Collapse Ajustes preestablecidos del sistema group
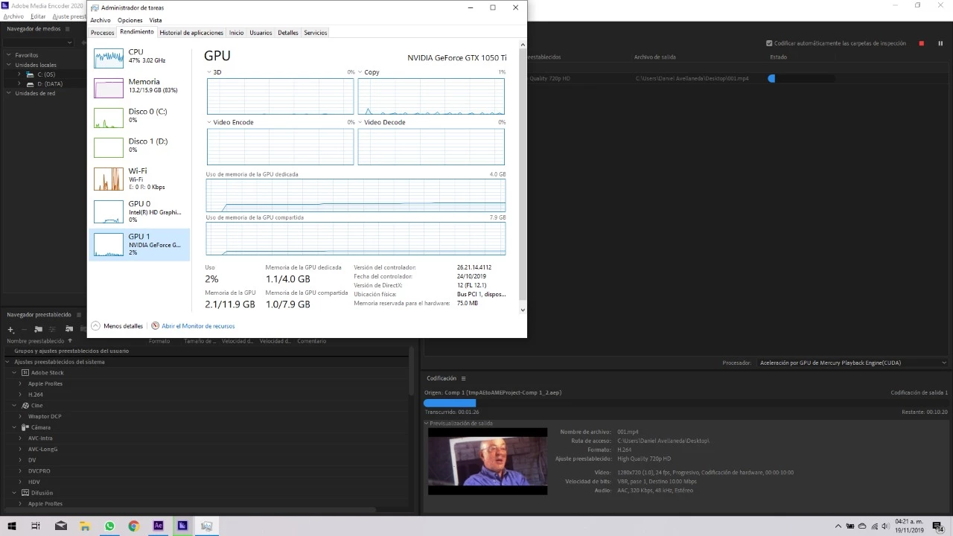 [8, 362]
